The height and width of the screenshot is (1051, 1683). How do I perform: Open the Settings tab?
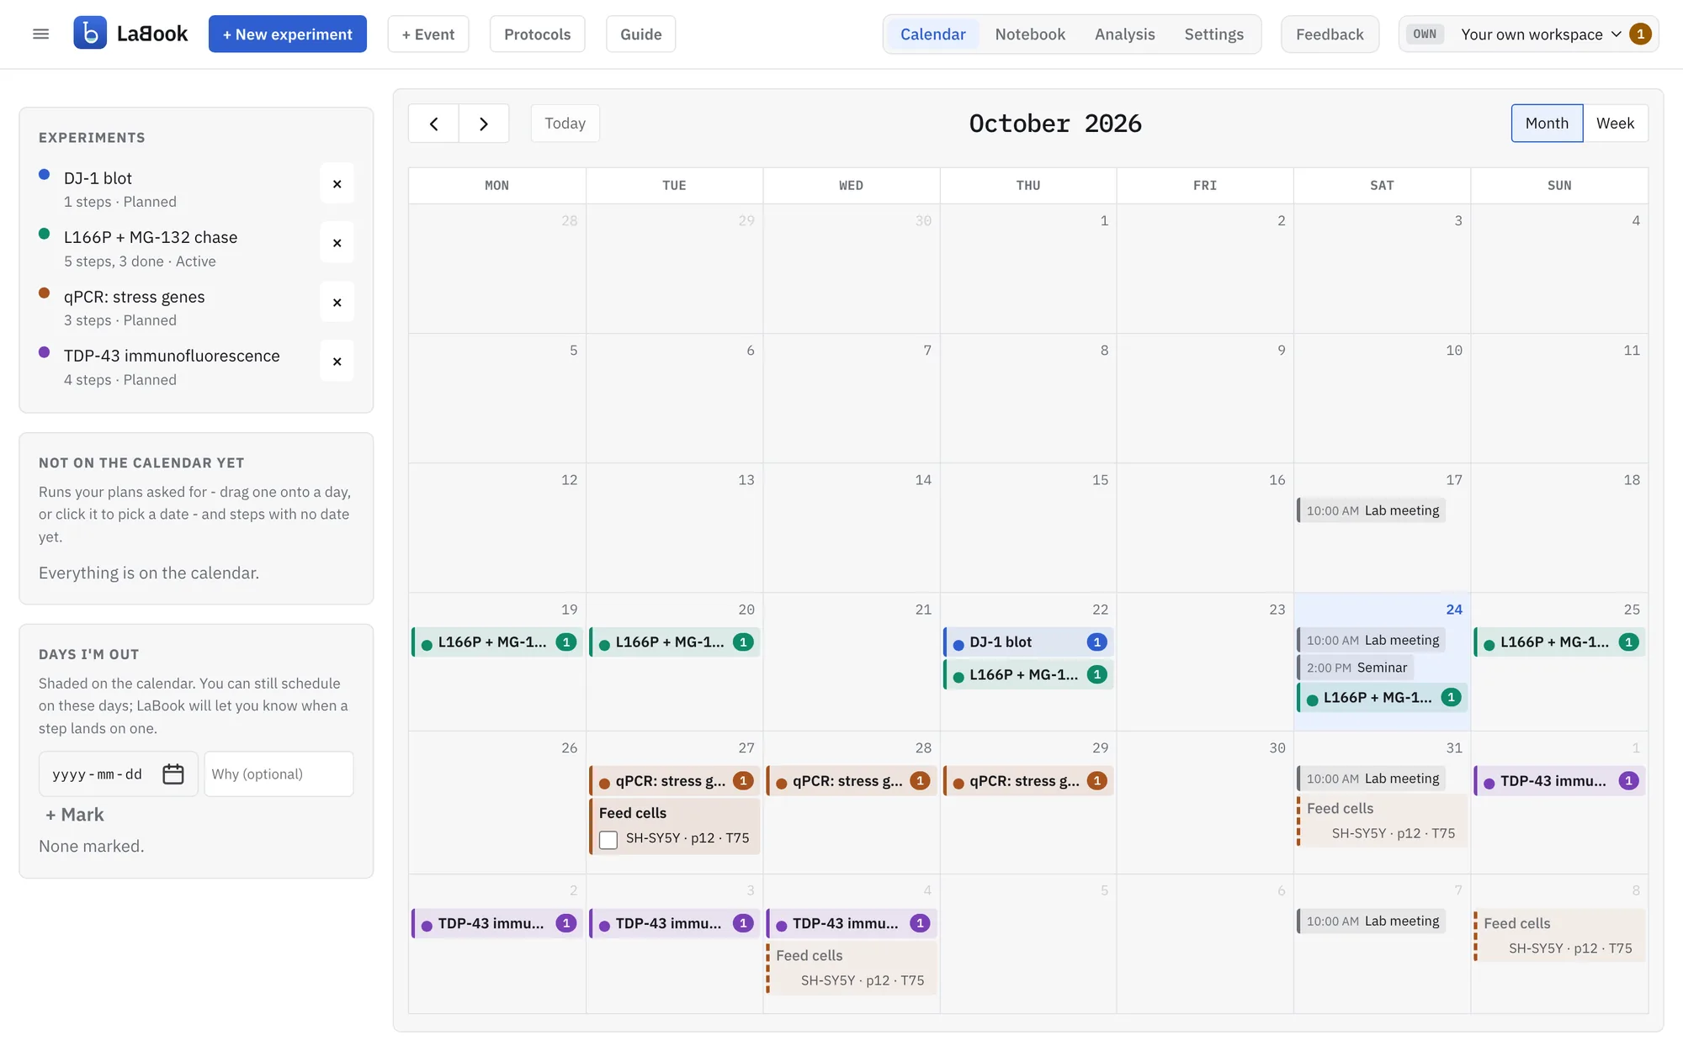[1213, 34]
